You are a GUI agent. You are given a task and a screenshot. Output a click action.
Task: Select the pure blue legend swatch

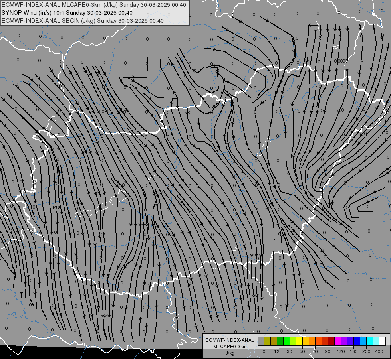(357, 341)
